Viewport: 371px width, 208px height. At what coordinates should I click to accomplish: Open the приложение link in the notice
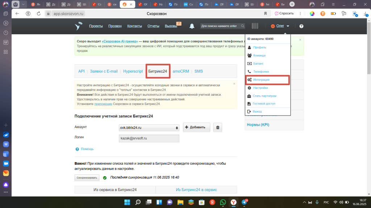pos(103,104)
